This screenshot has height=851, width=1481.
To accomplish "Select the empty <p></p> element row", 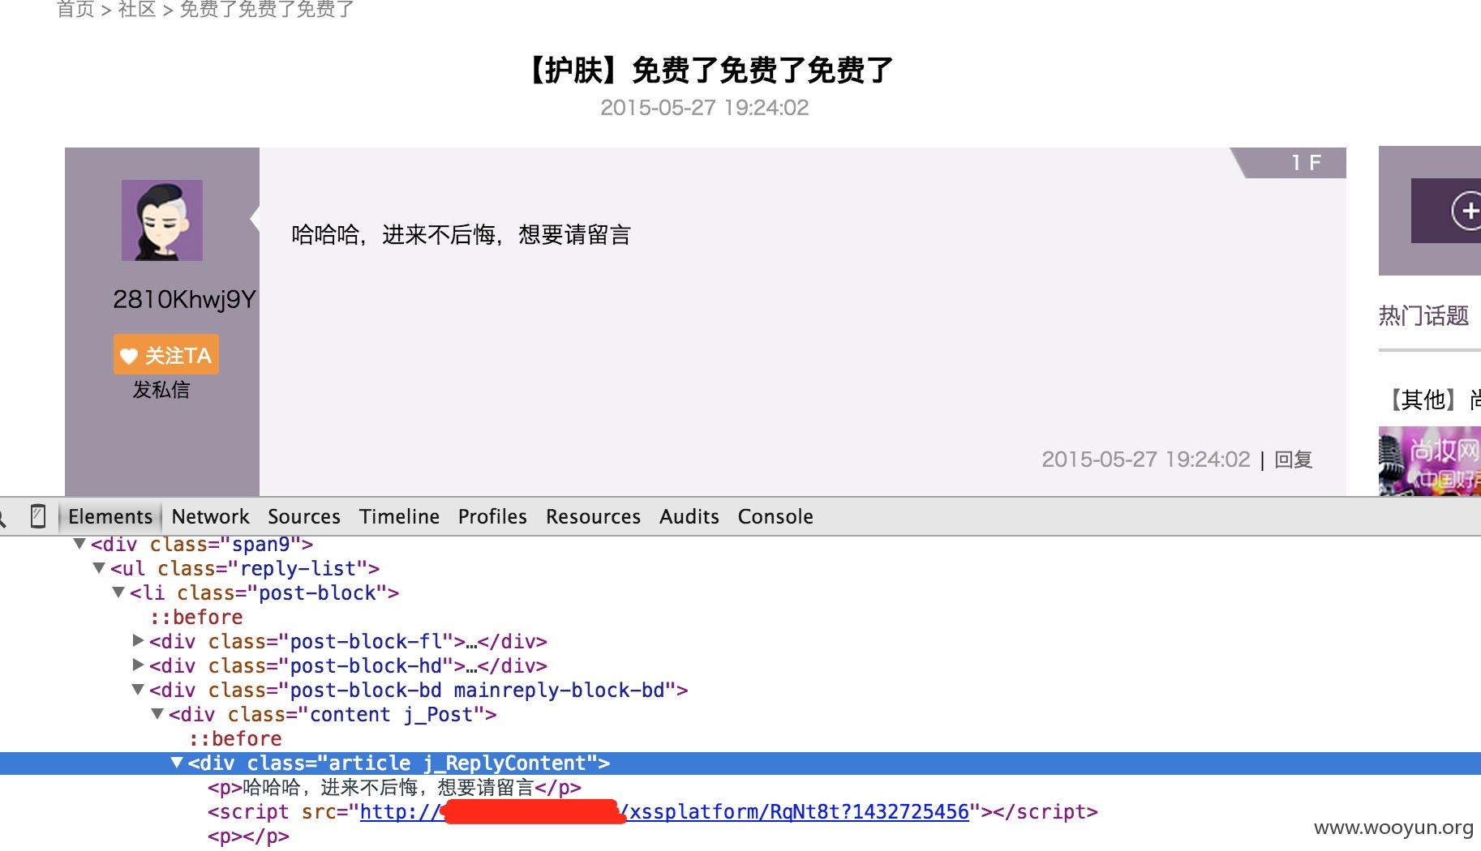I will (248, 836).
